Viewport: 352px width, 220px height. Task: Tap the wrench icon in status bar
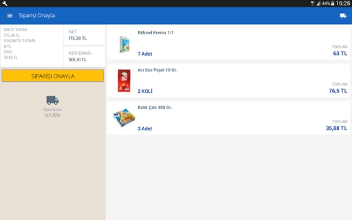pyautogui.click(x=4, y=3)
